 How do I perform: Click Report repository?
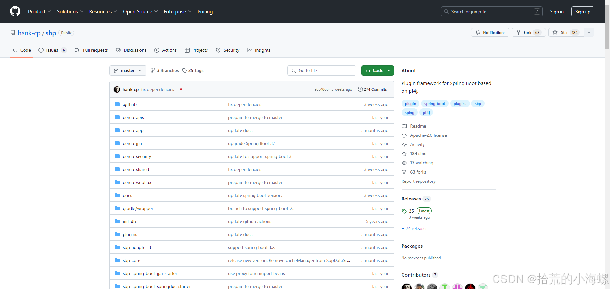click(x=418, y=181)
